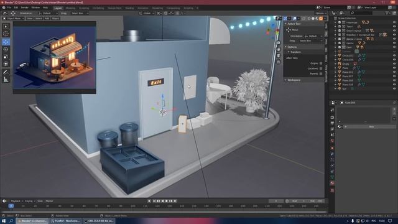Image resolution: width=398 pixels, height=224 pixels.
Task: Click the timeline playhead frame marker
Action: click(11, 206)
